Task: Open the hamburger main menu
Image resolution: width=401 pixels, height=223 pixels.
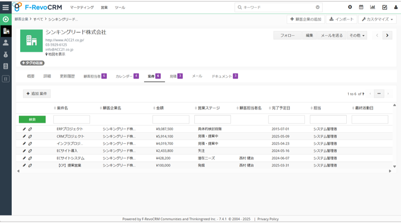Action: point(5,8)
